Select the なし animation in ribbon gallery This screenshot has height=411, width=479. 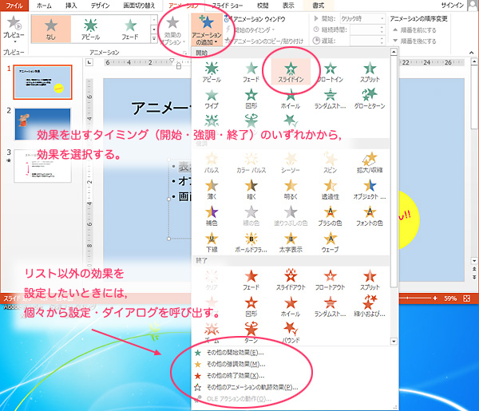tap(51, 30)
